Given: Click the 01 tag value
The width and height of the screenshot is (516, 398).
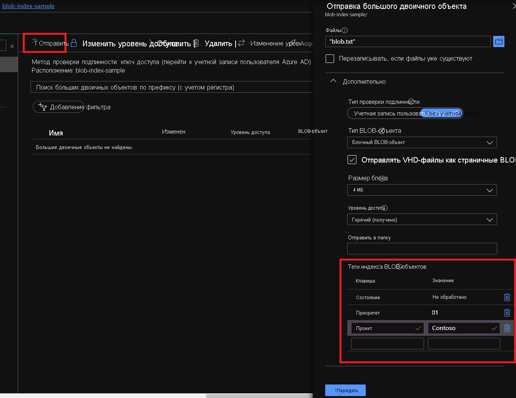Looking at the screenshot, I should 435,313.
